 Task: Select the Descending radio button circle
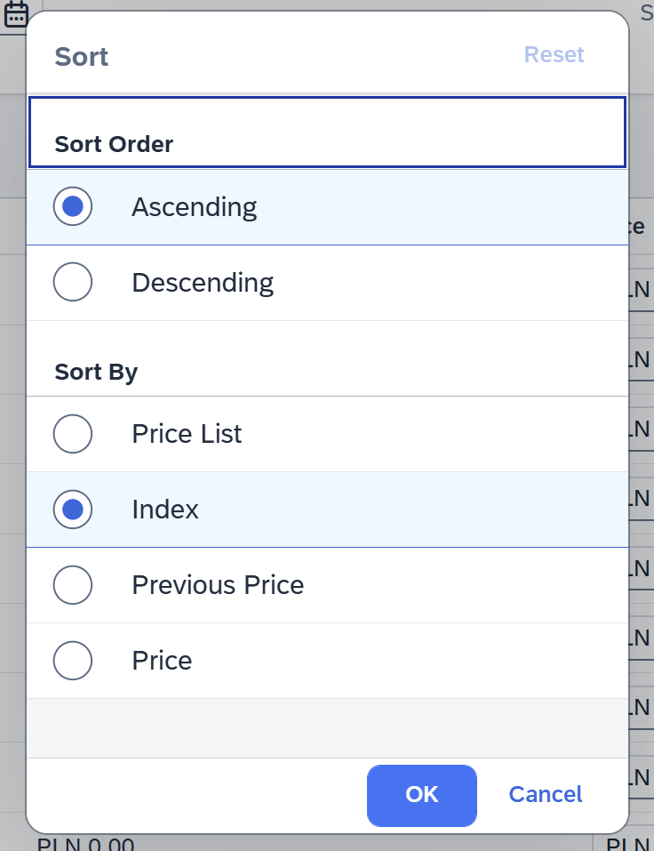pos(73,283)
